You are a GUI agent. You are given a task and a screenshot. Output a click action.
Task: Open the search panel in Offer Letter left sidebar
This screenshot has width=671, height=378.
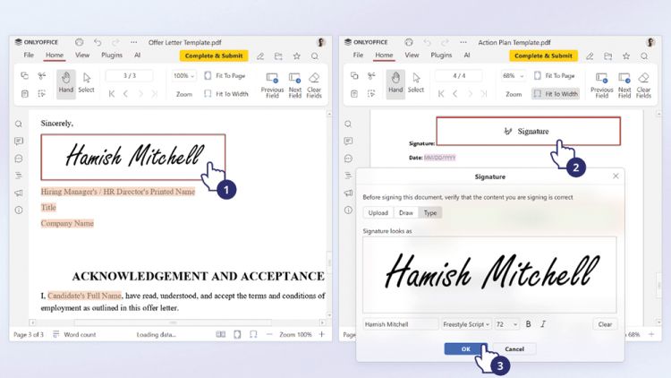(19, 124)
